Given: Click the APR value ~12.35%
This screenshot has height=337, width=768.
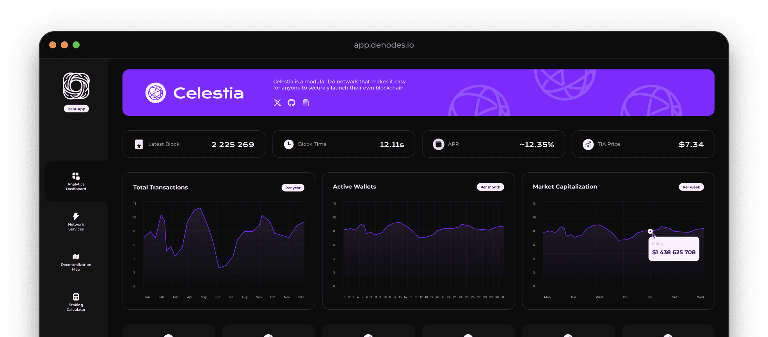Looking at the screenshot, I should point(537,145).
